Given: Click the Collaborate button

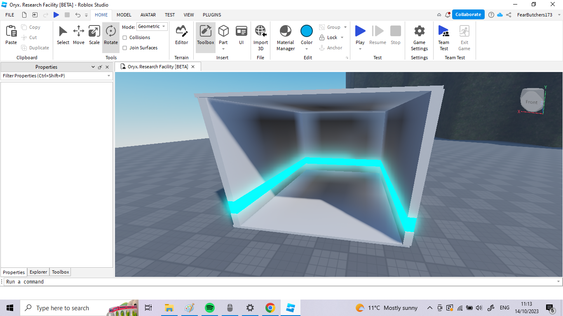Looking at the screenshot, I should coord(468,14).
